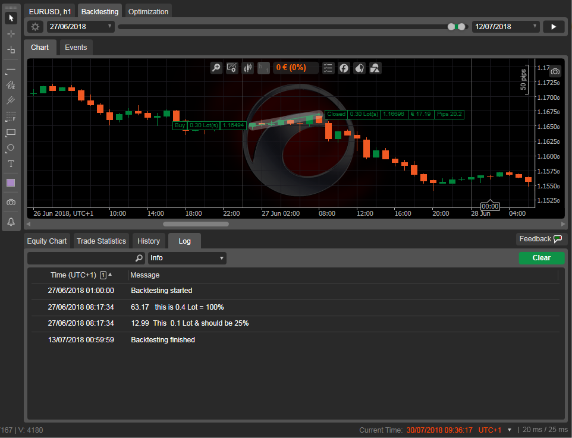Change chart type via candlestick icon
572x438 pixels.
point(248,68)
